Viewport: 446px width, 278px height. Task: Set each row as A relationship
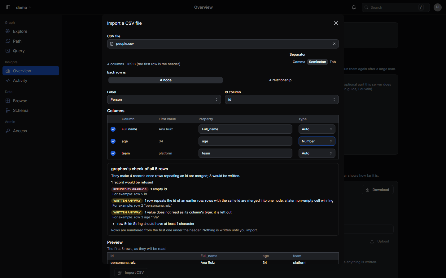280,80
